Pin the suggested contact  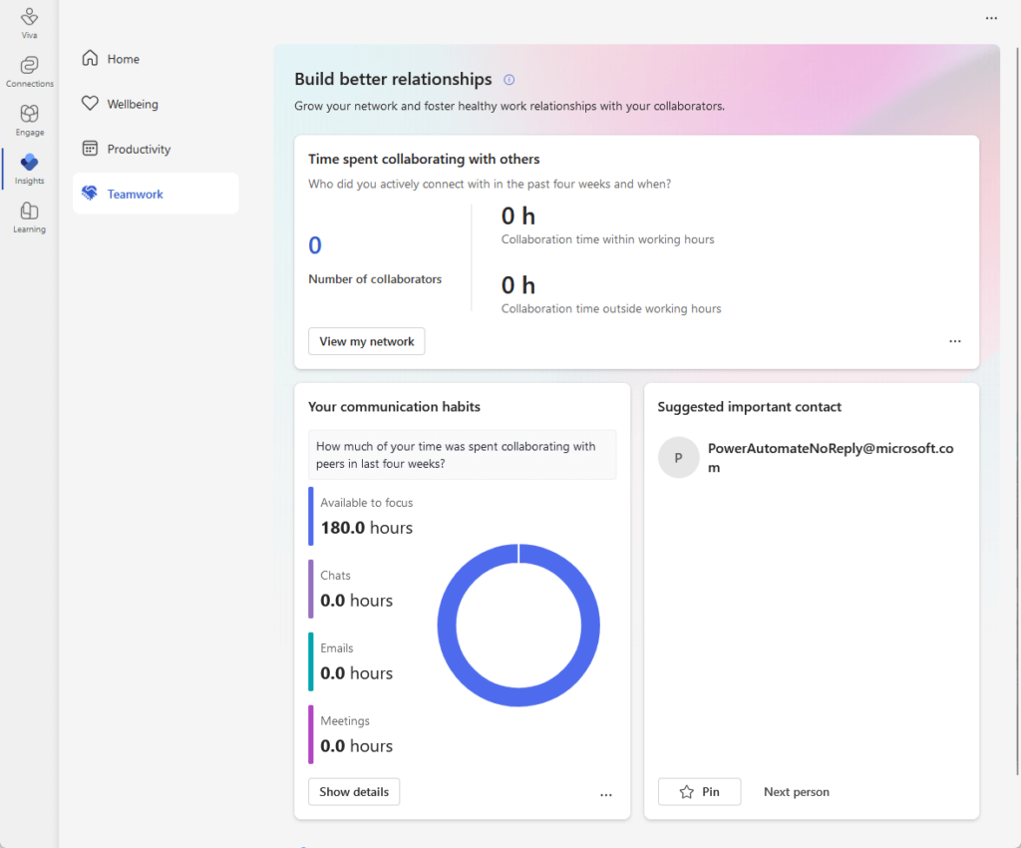[x=699, y=792]
